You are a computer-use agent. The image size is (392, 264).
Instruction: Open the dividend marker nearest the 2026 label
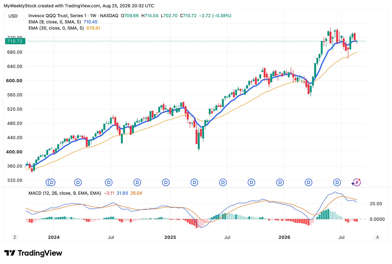(x=280, y=183)
